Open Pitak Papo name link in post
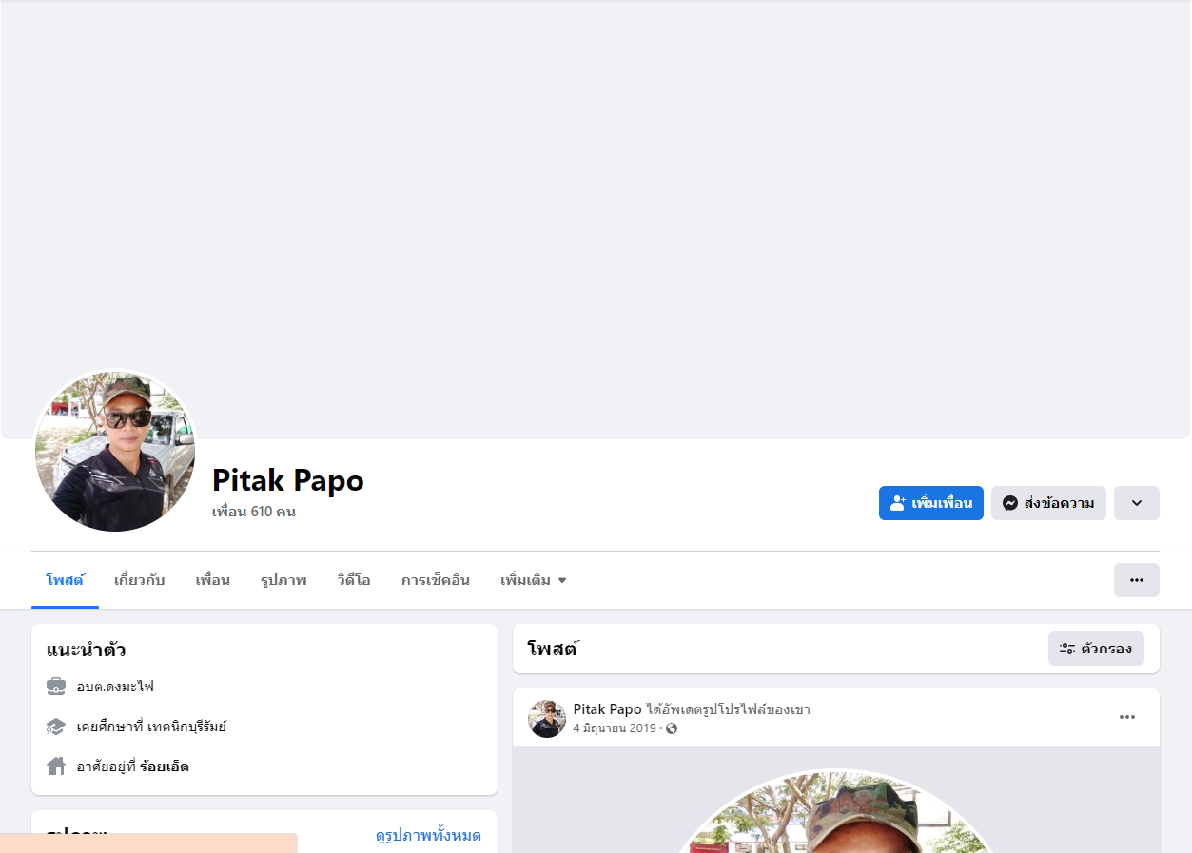This screenshot has height=853, width=1192. coord(607,709)
